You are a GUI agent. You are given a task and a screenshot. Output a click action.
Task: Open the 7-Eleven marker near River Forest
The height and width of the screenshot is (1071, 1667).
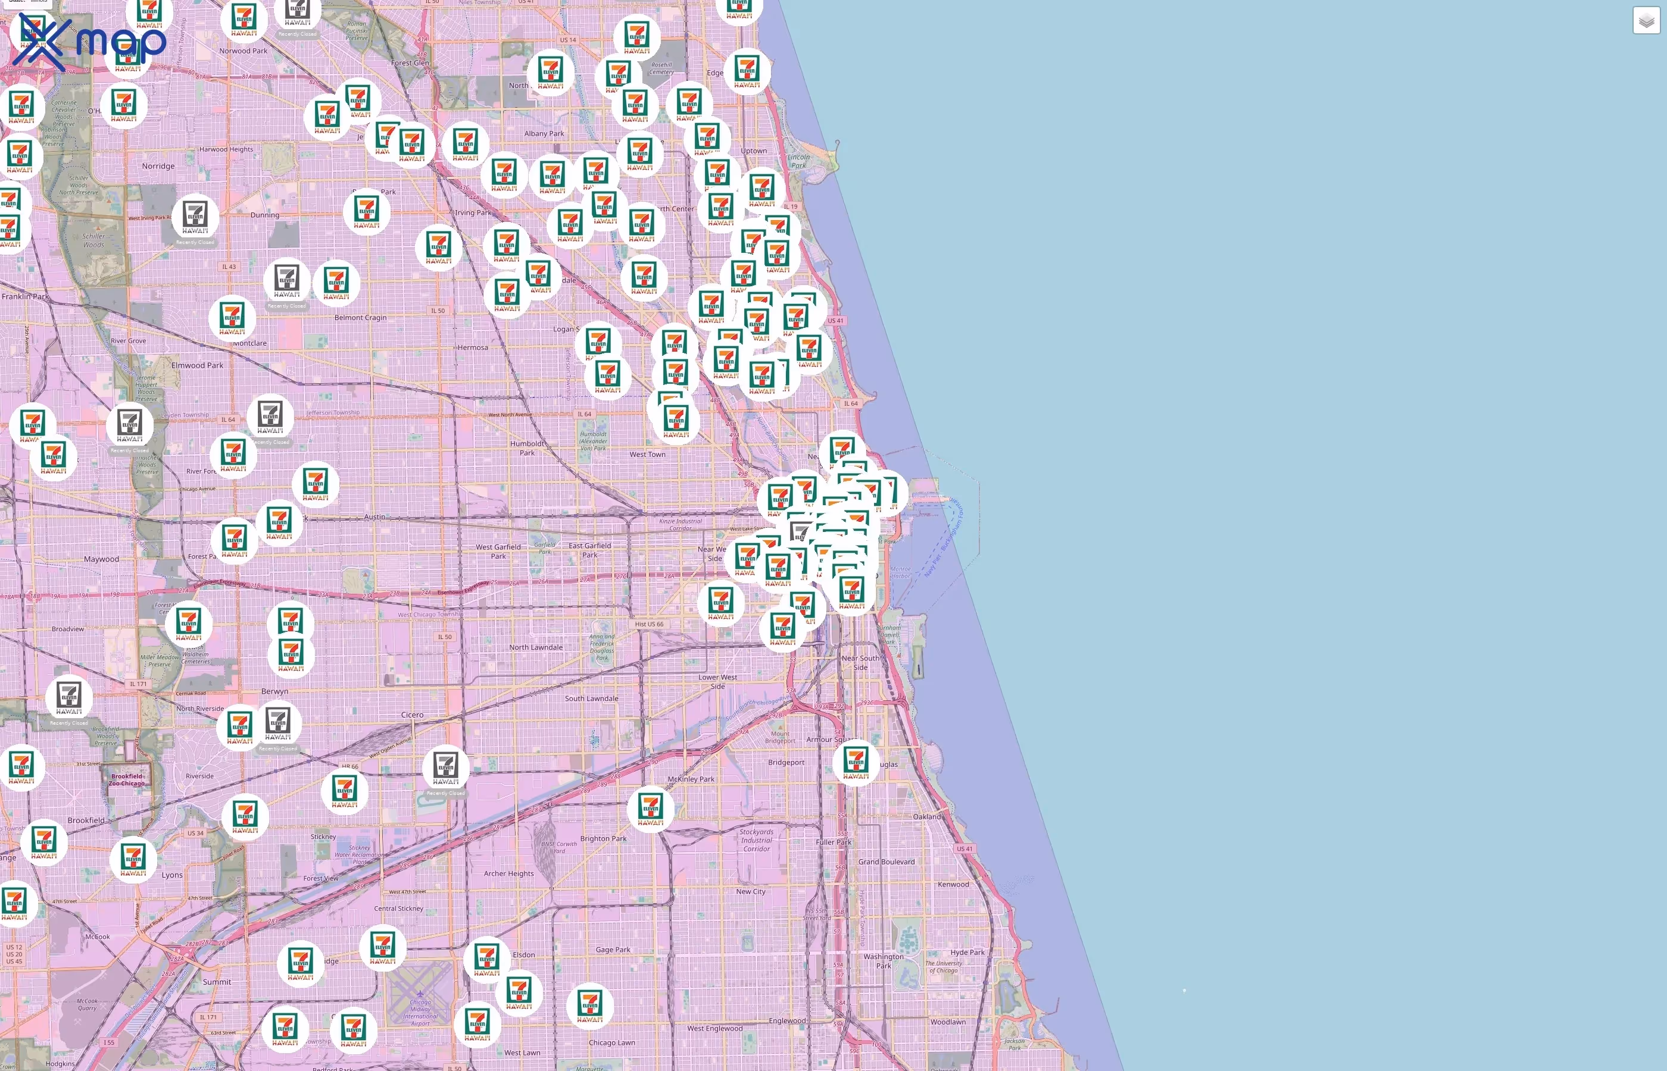tap(234, 455)
